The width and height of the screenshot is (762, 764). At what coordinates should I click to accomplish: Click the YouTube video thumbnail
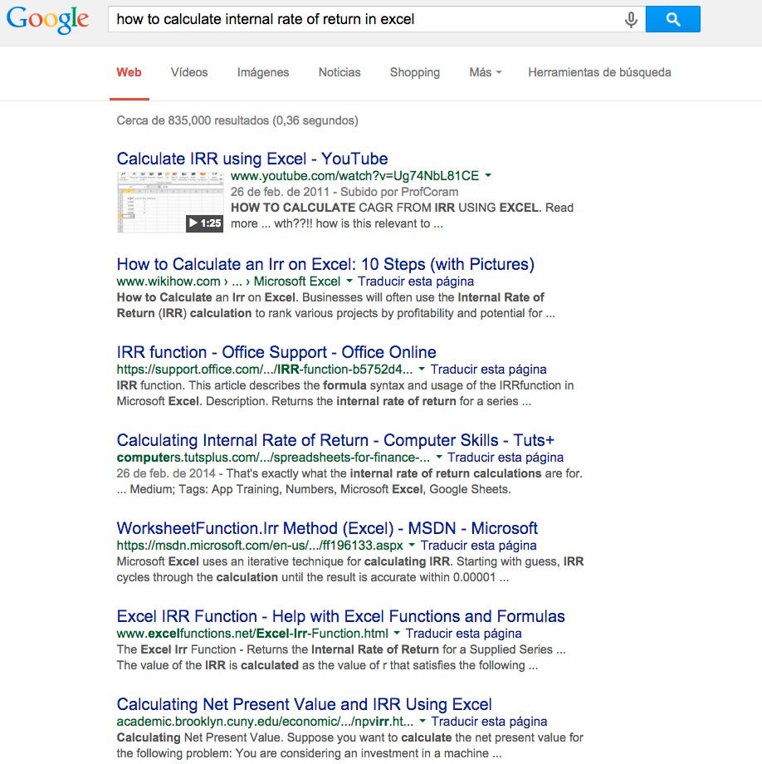point(170,202)
